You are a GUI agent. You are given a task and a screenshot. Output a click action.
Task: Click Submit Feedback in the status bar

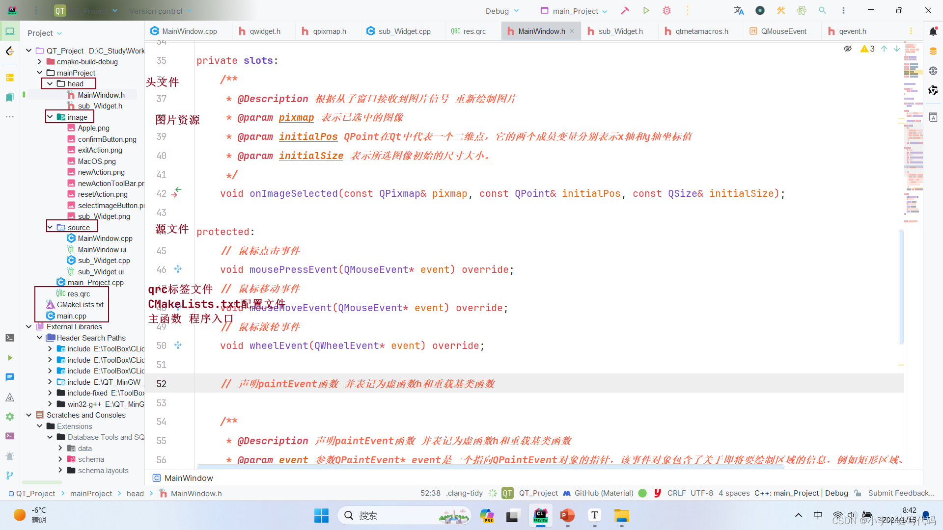(x=901, y=493)
